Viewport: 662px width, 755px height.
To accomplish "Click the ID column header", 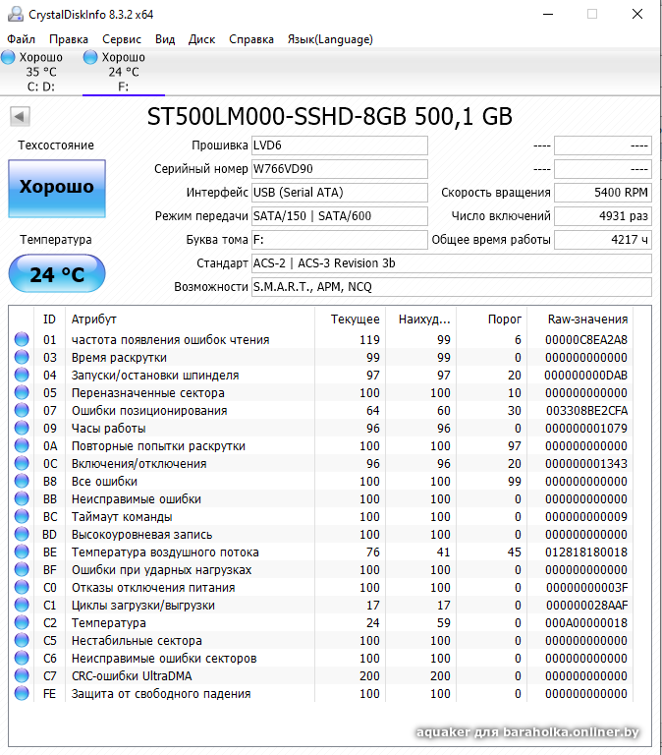I will (x=49, y=319).
